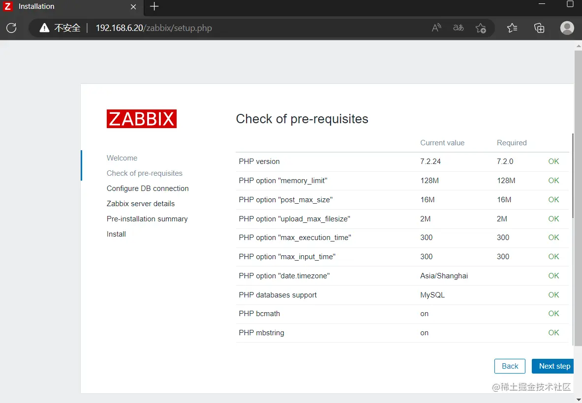
Task: Select the Installation browser tab
Action: point(72,7)
